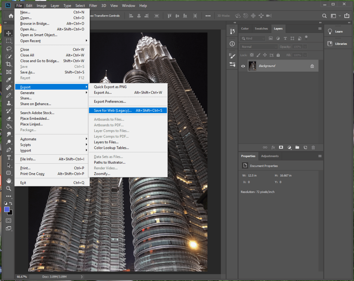The height and width of the screenshot is (281, 354).
Task: Select the Crop tool in the toolbar
Action: [9, 64]
